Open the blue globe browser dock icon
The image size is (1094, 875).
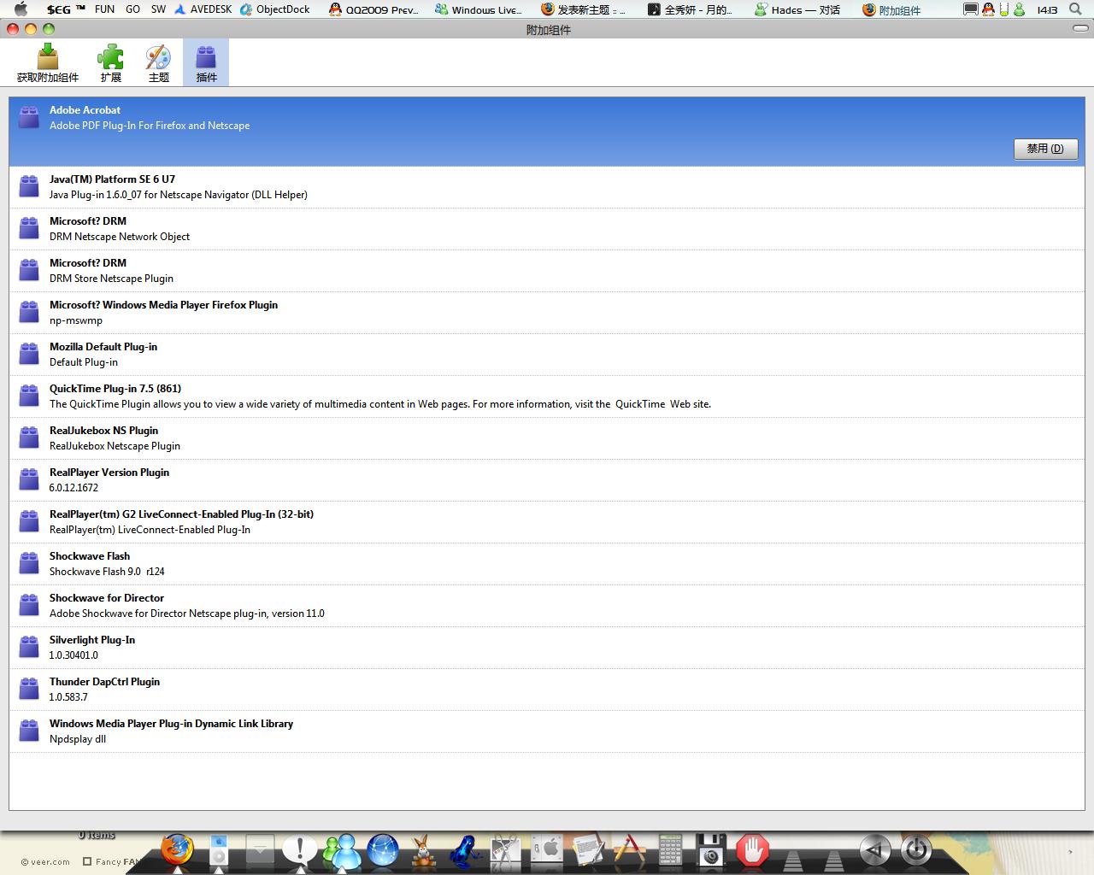(383, 851)
